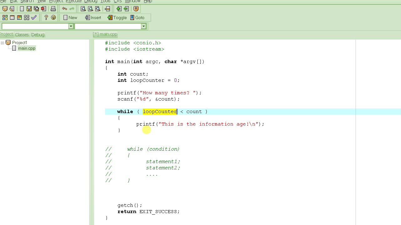The width and height of the screenshot is (401, 225).
Task: Open the Project menu
Action: click(56, 1)
